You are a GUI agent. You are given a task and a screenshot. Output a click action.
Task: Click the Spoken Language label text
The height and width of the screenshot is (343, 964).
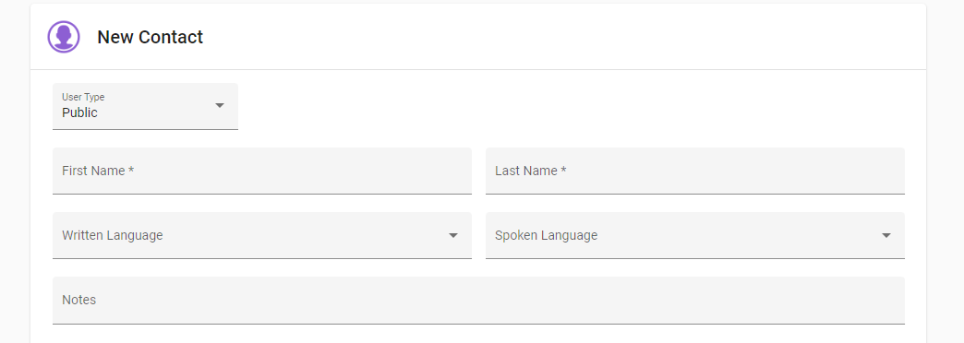546,236
